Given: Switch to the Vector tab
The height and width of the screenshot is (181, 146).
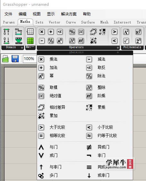Looking at the screenshot, I should click(54, 22).
